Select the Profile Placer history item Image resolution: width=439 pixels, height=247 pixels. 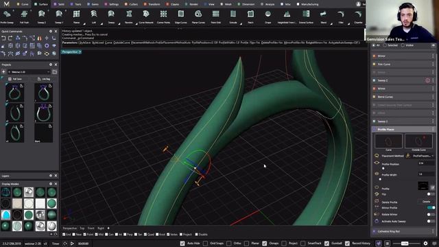tap(403, 130)
